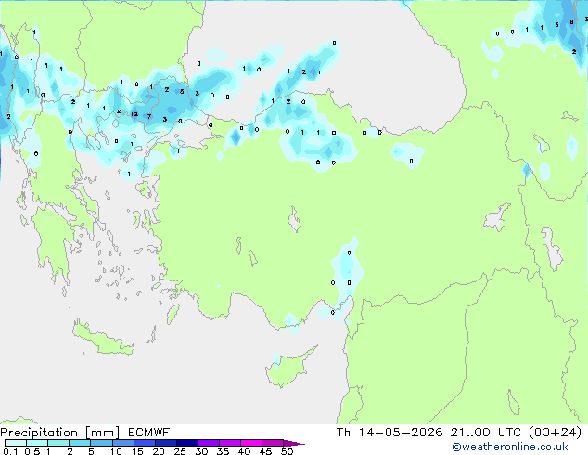This screenshot has height=455, width=588.
Task: Open the weatheronline.co.uk copyright link
Action: point(510,447)
